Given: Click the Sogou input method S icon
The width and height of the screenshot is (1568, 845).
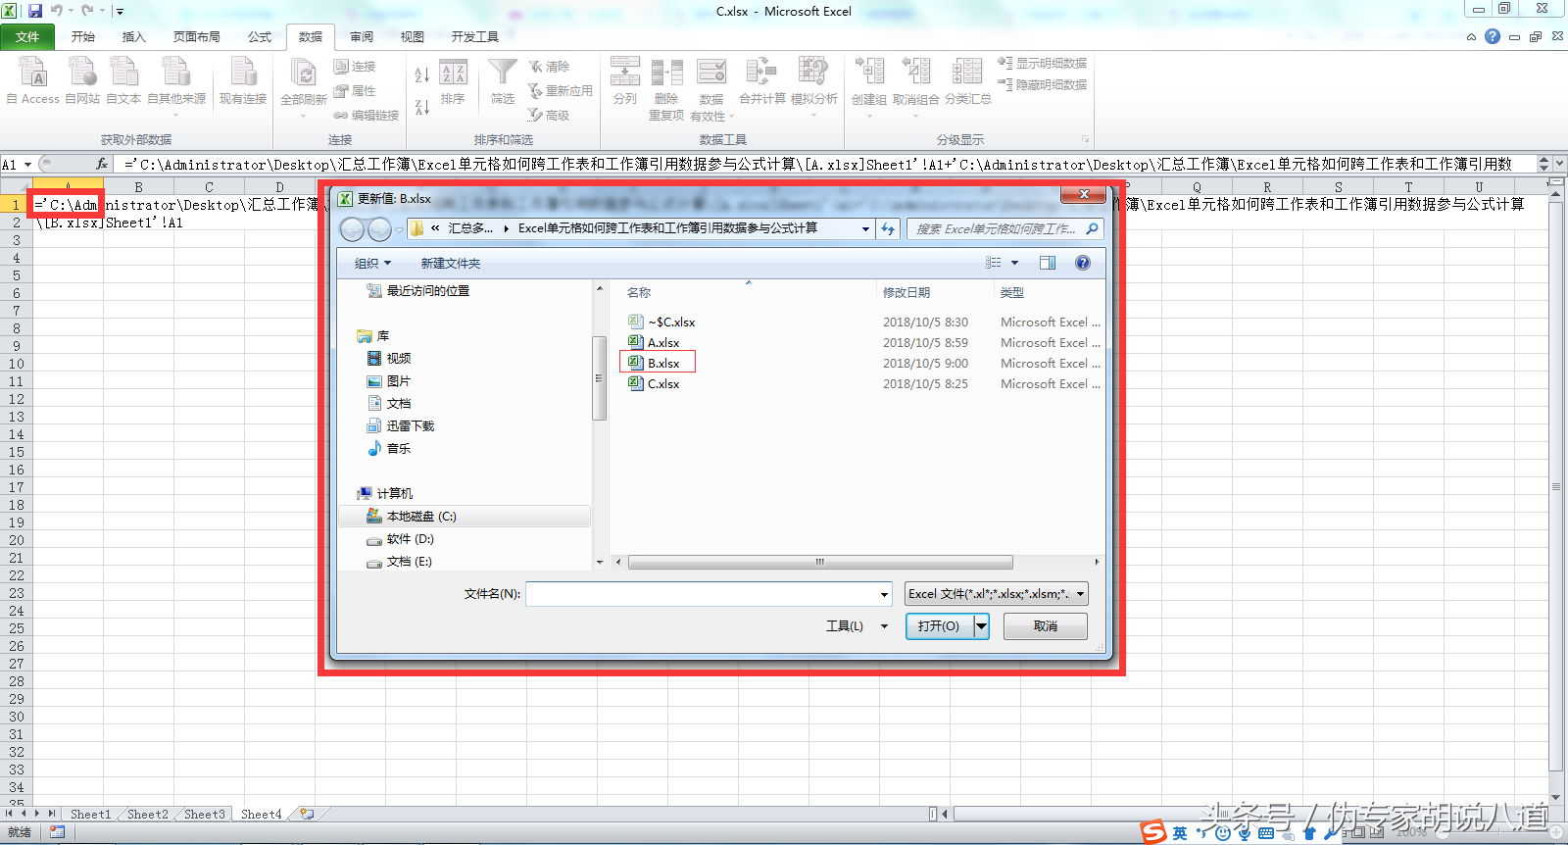Looking at the screenshot, I should 1154,832.
